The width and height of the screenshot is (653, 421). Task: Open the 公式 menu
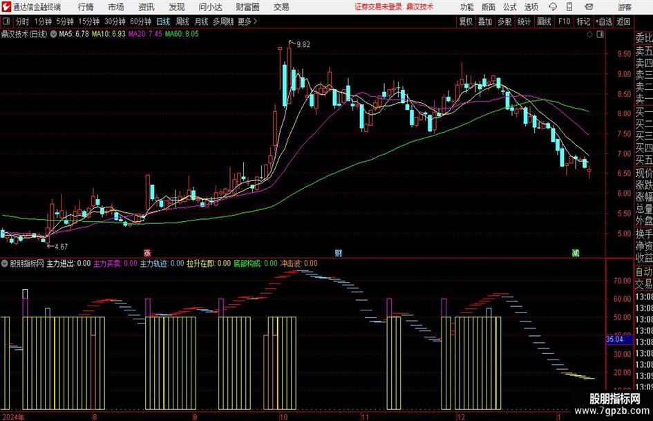[x=510, y=7]
